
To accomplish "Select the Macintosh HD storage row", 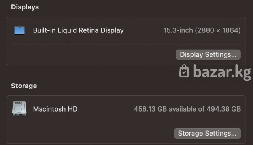I will click(126, 109).
